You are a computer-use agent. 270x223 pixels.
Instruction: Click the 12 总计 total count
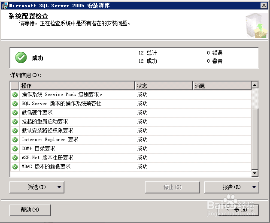[x=148, y=53]
